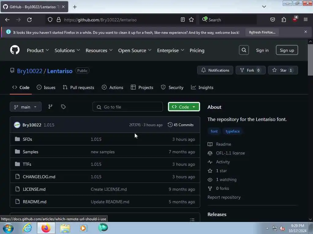313x234 pixels.
Task: Click the font topic tag
Action: tap(214, 131)
